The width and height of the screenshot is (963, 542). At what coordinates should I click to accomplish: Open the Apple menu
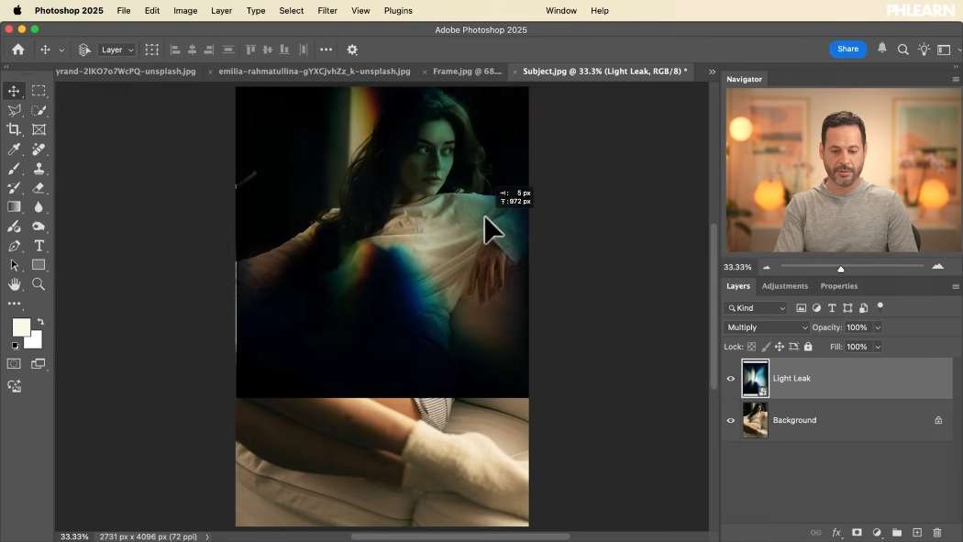pos(17,10)
